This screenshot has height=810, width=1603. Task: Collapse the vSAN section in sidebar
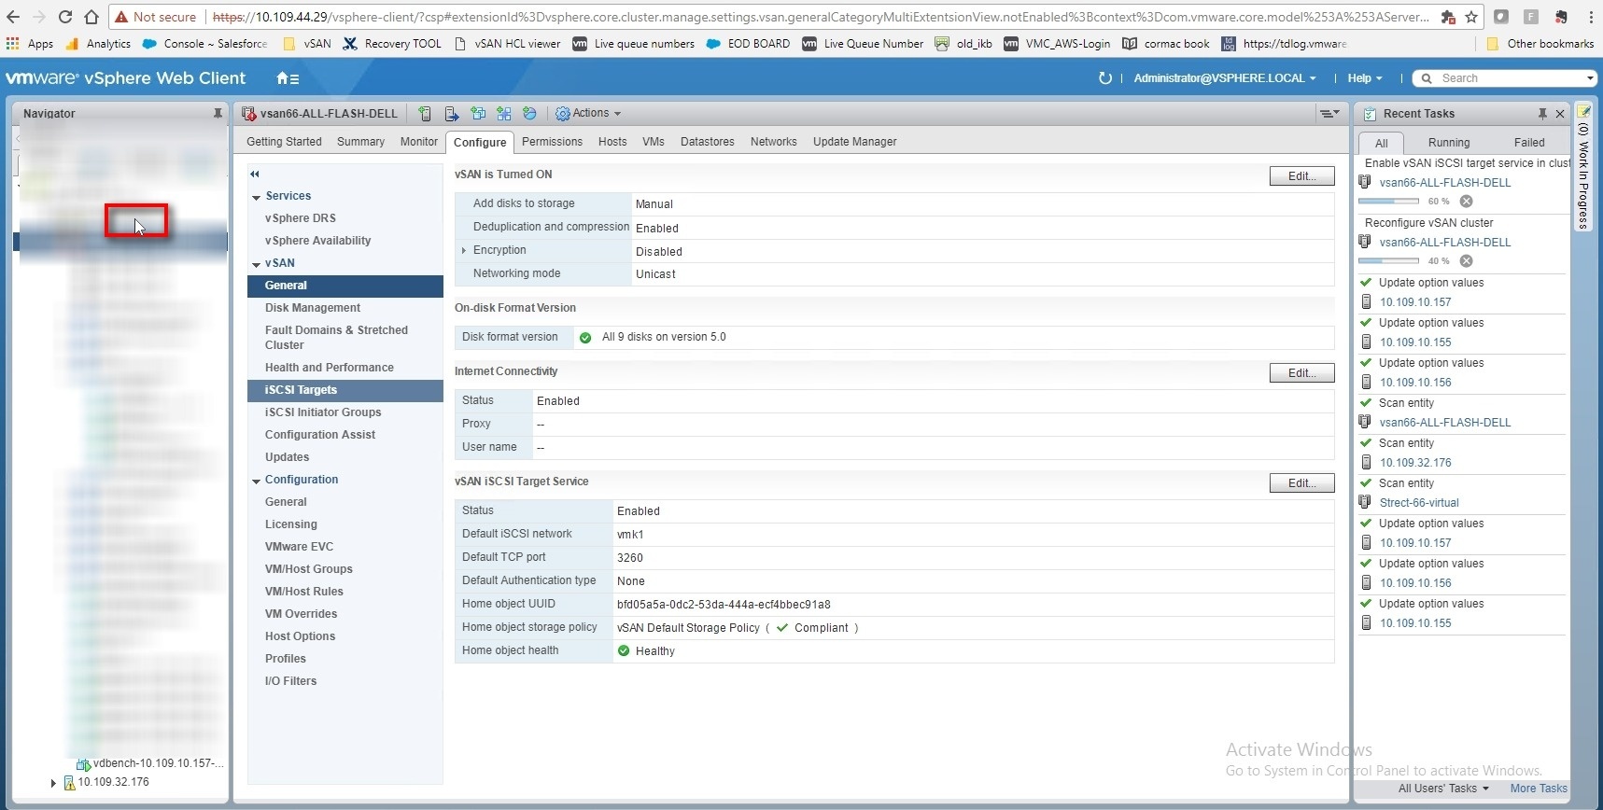(256, 264)
